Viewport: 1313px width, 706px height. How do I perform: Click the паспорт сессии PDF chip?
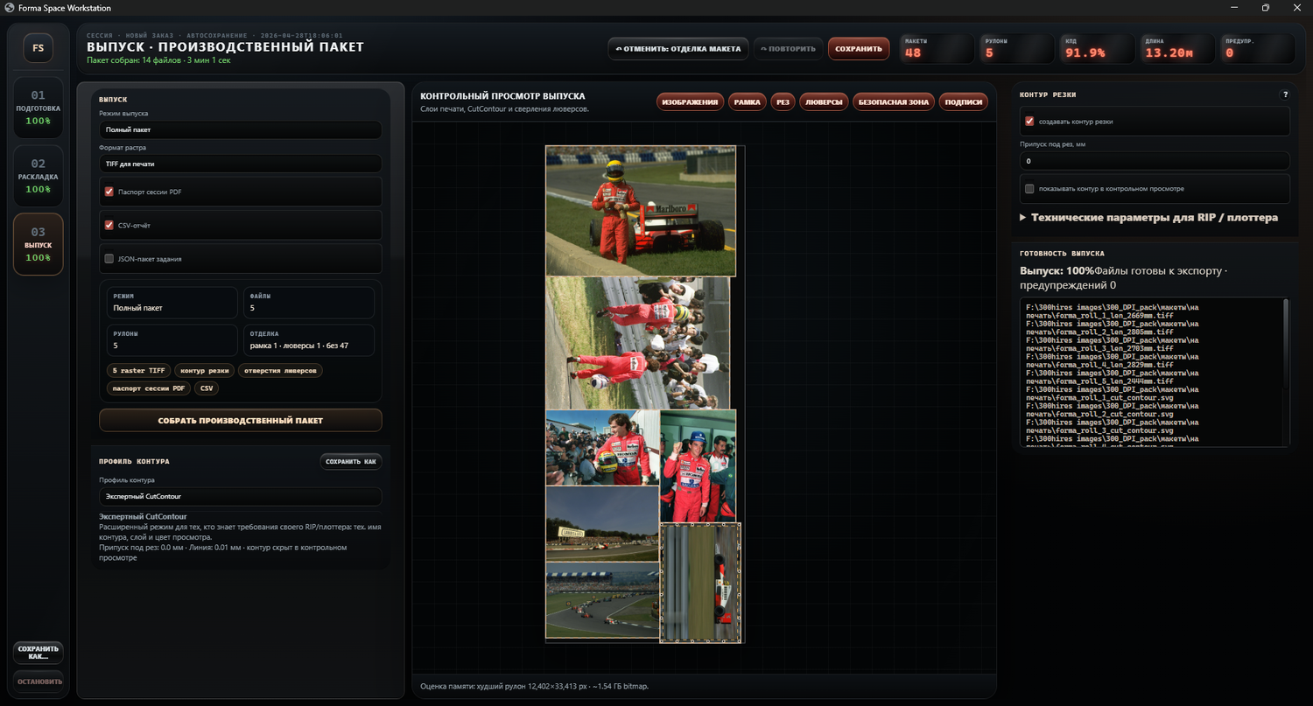(149, 388)
